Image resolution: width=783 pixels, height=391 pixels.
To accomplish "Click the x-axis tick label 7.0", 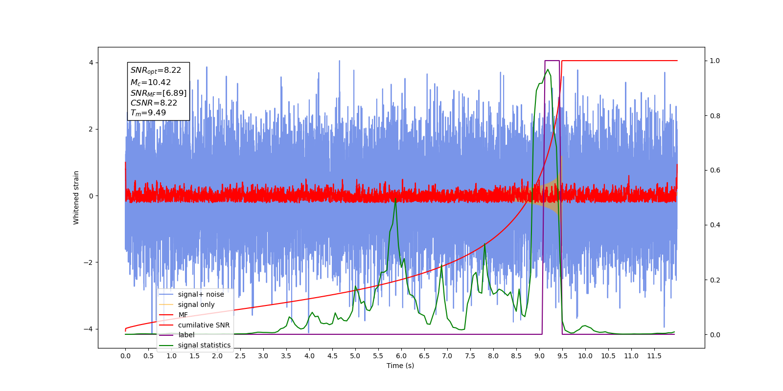I will 447,356.
